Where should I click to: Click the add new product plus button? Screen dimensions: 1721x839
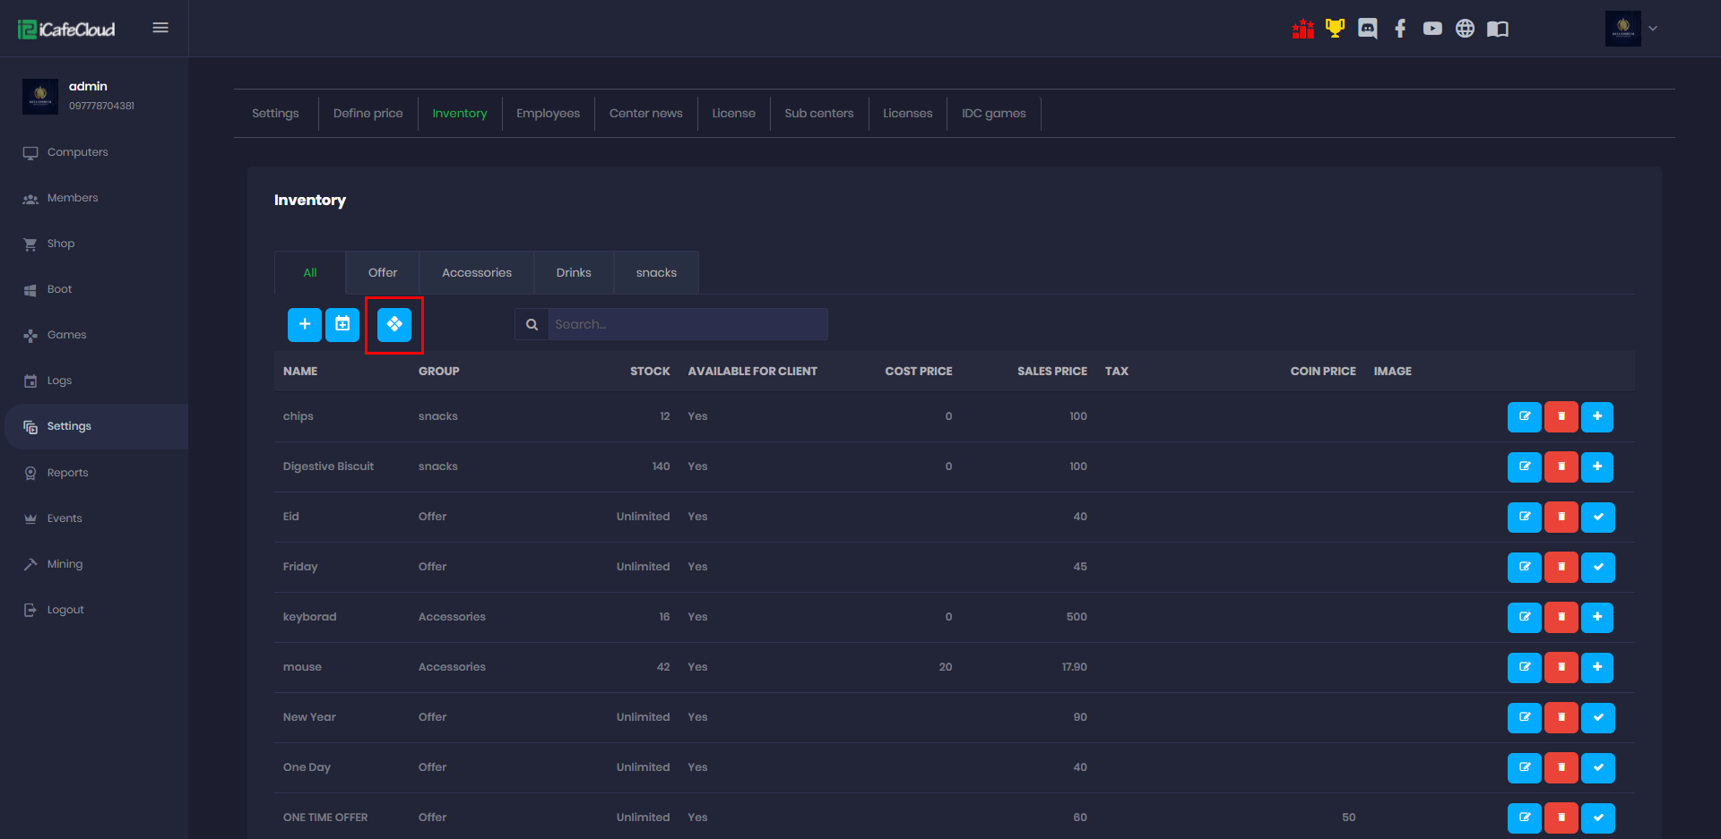305,324
